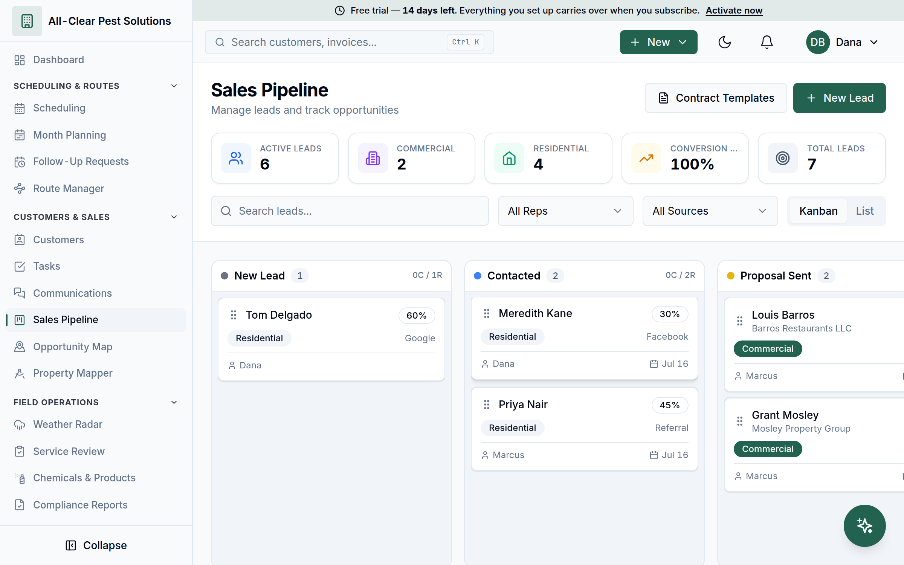Click the clock icon in the trial banner
This screenshot has width=904, height=565.
(x=340, y=11)
